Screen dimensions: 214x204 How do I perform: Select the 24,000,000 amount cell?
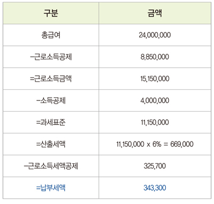point(155,35)
